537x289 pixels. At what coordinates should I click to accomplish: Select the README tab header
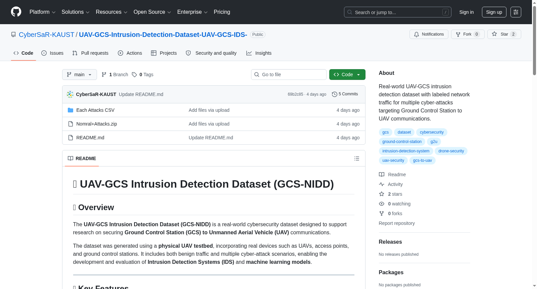(82, 158)
